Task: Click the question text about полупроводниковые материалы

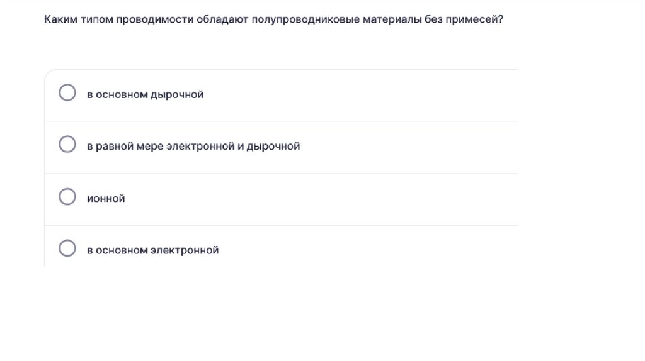Action: (x=273, y=20)
